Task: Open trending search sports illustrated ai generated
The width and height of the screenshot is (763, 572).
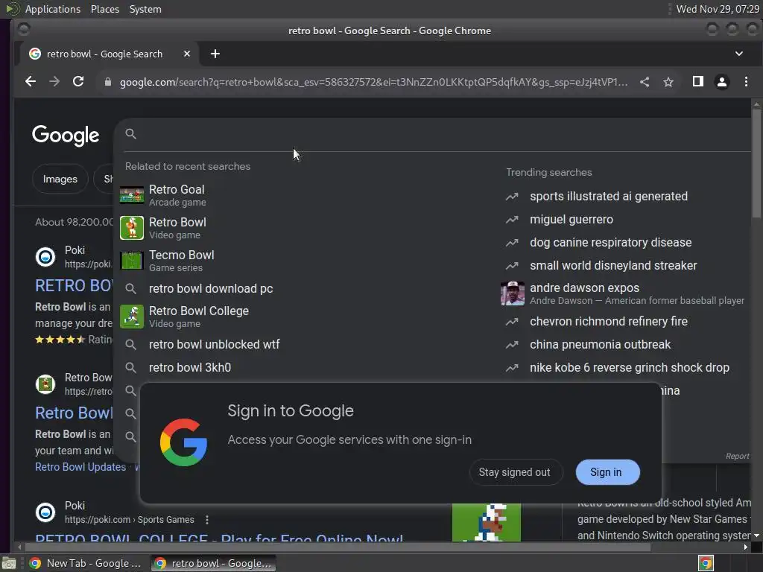Action: tap(609, 197)
